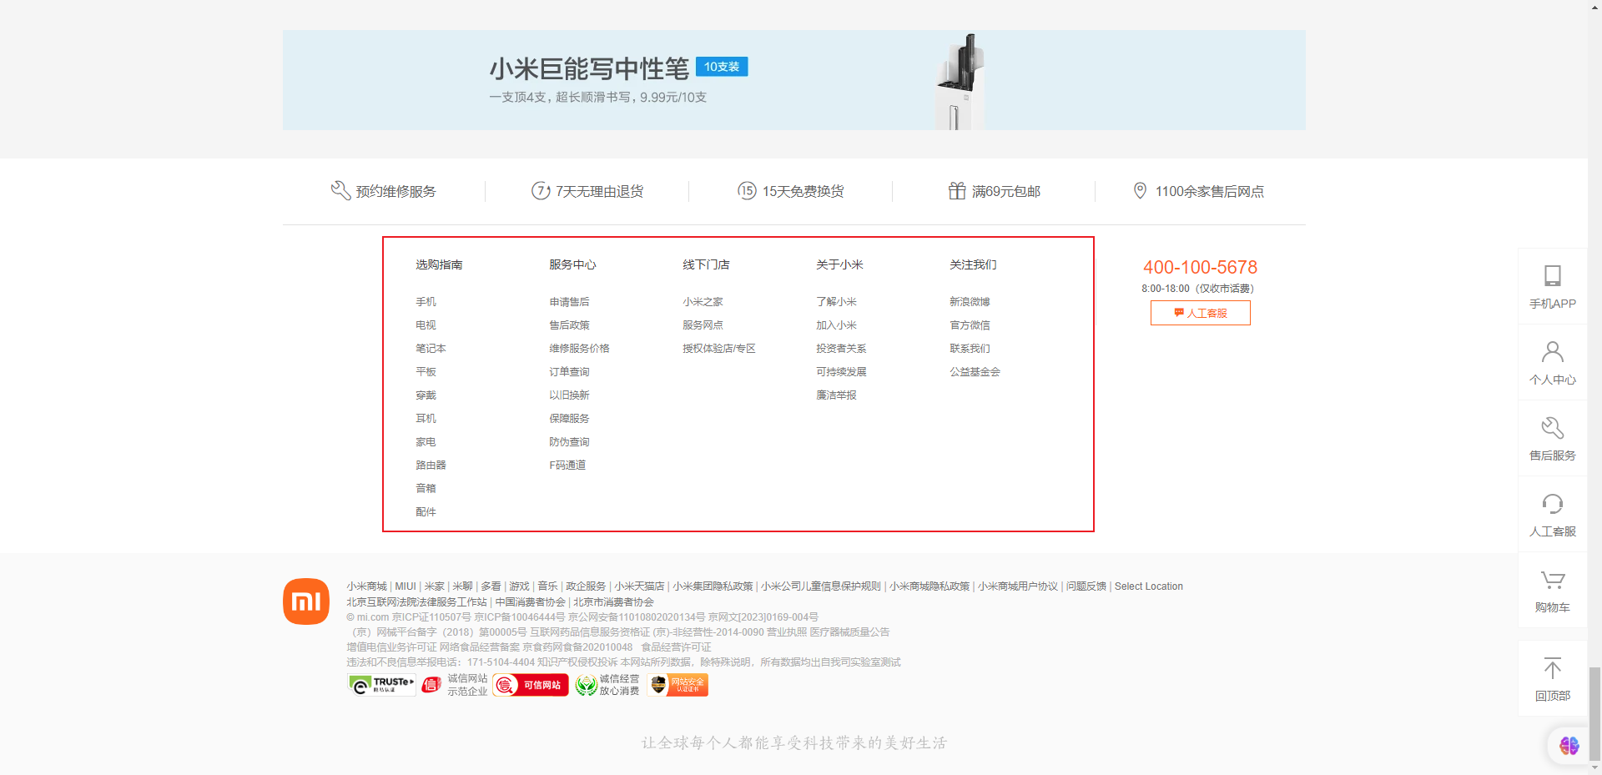Click the page vertical scrollbar thumb
This screenshot has width=1602, height=775.
click(x=1594, y=713)
